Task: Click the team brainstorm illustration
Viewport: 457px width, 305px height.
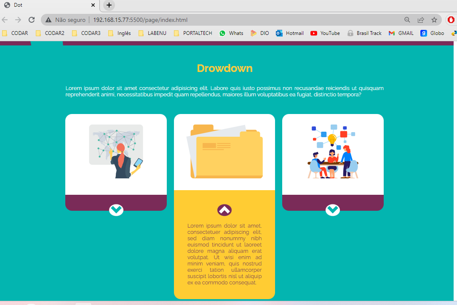Action: (x=333, y=151)
